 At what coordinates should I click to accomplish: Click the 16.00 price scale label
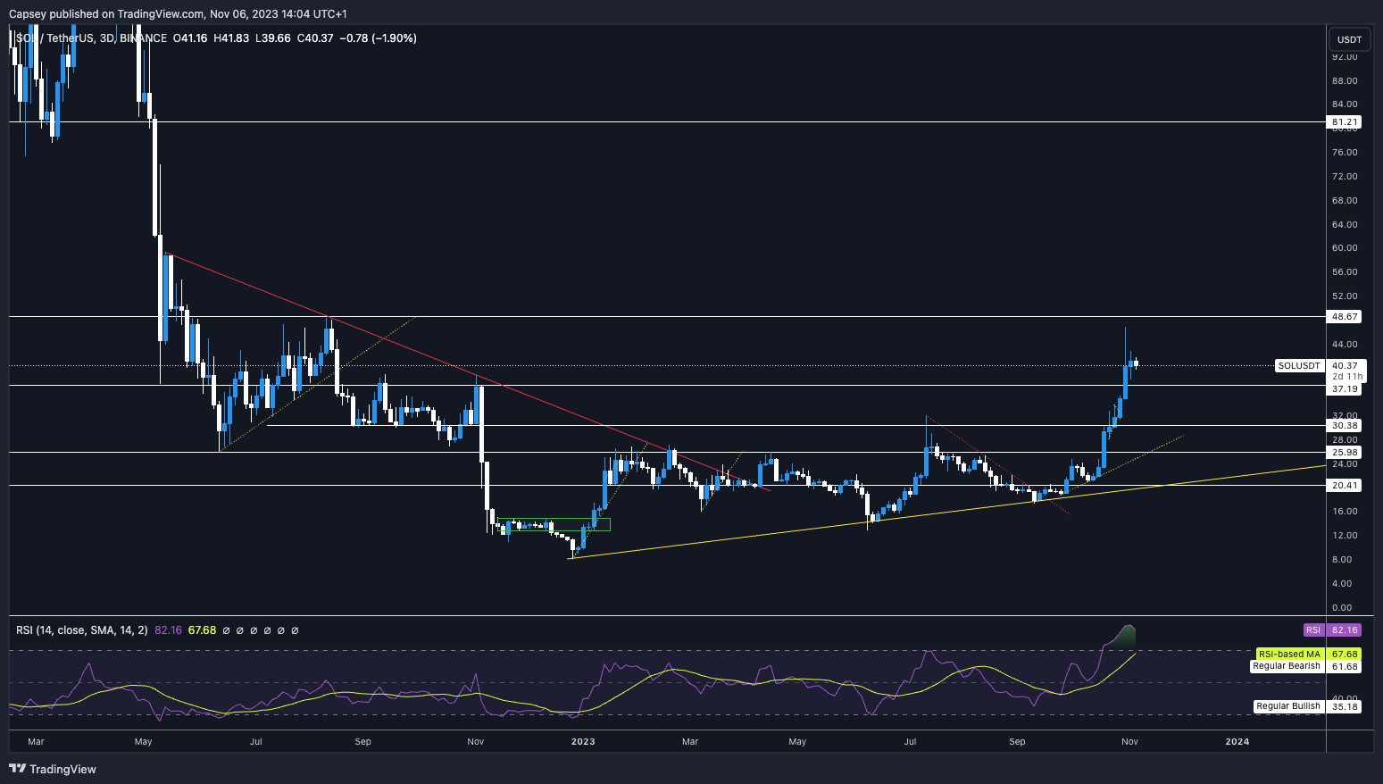tap(1345, 511)
